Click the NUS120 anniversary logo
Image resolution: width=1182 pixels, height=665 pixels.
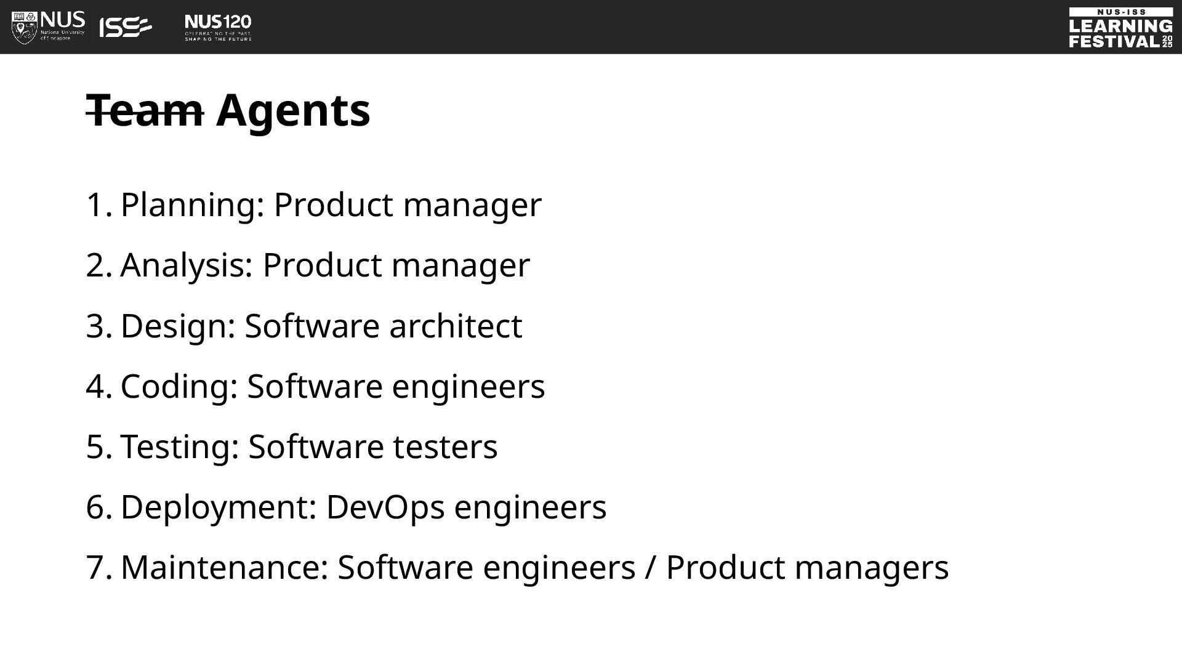(x=218, y=28)
